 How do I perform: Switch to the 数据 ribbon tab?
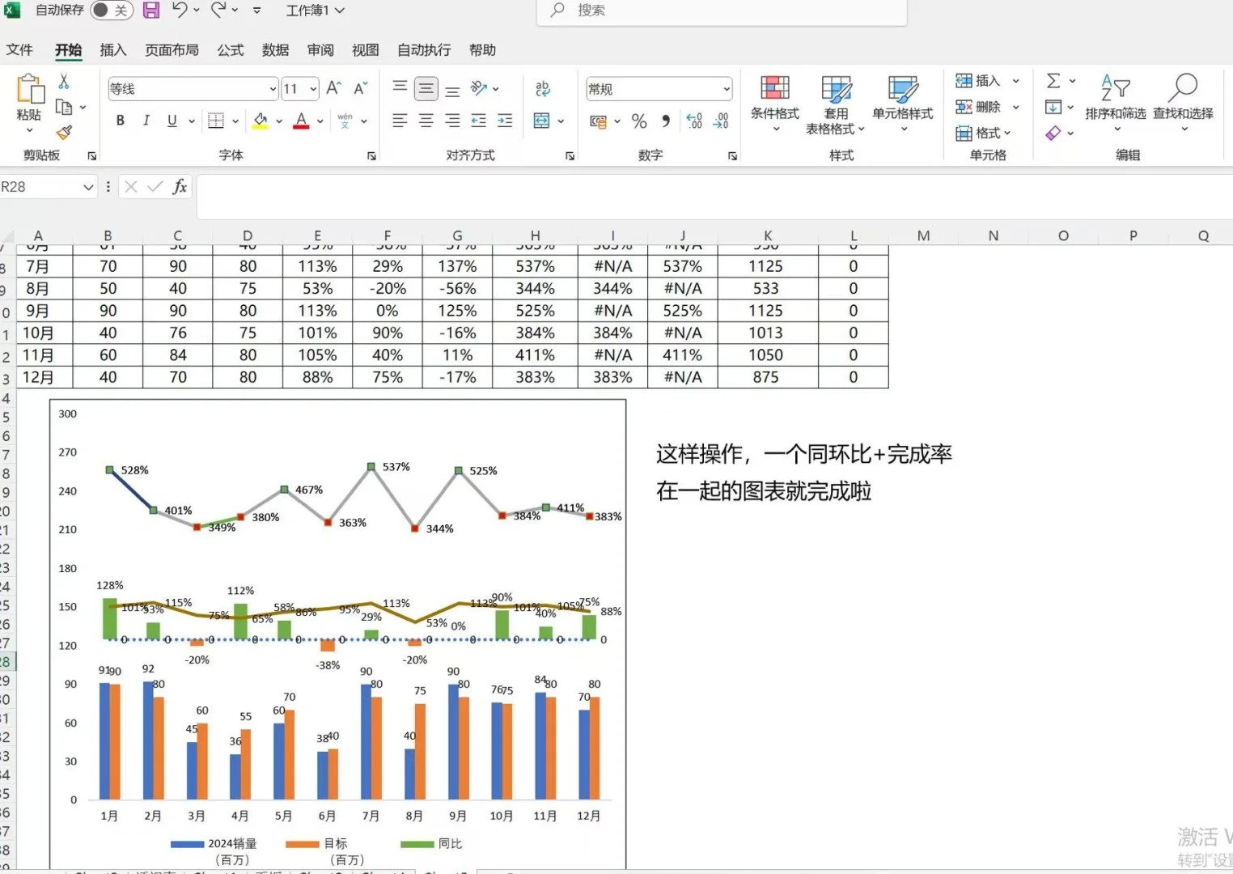pos(276,50)
